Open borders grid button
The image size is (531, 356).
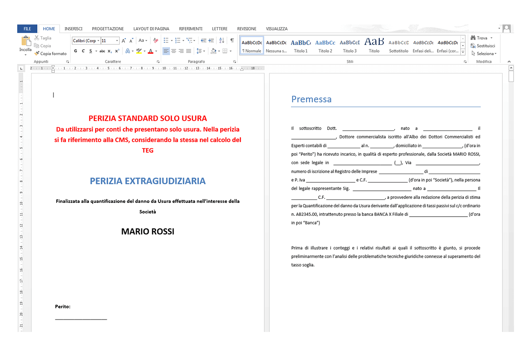pyautogui.click(x=225, y=51)
